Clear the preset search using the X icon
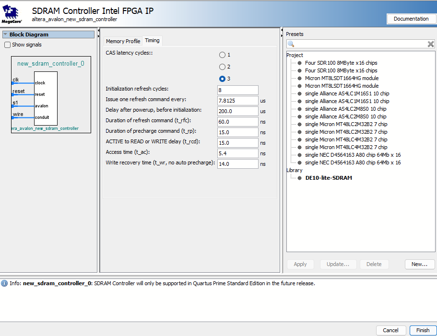 tap(430, 44)
